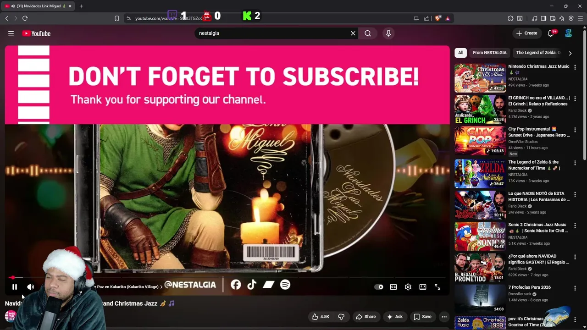The width and height of the screenshot is (587, 330).
Task: Clear the search box with the X
Action: 353,33
